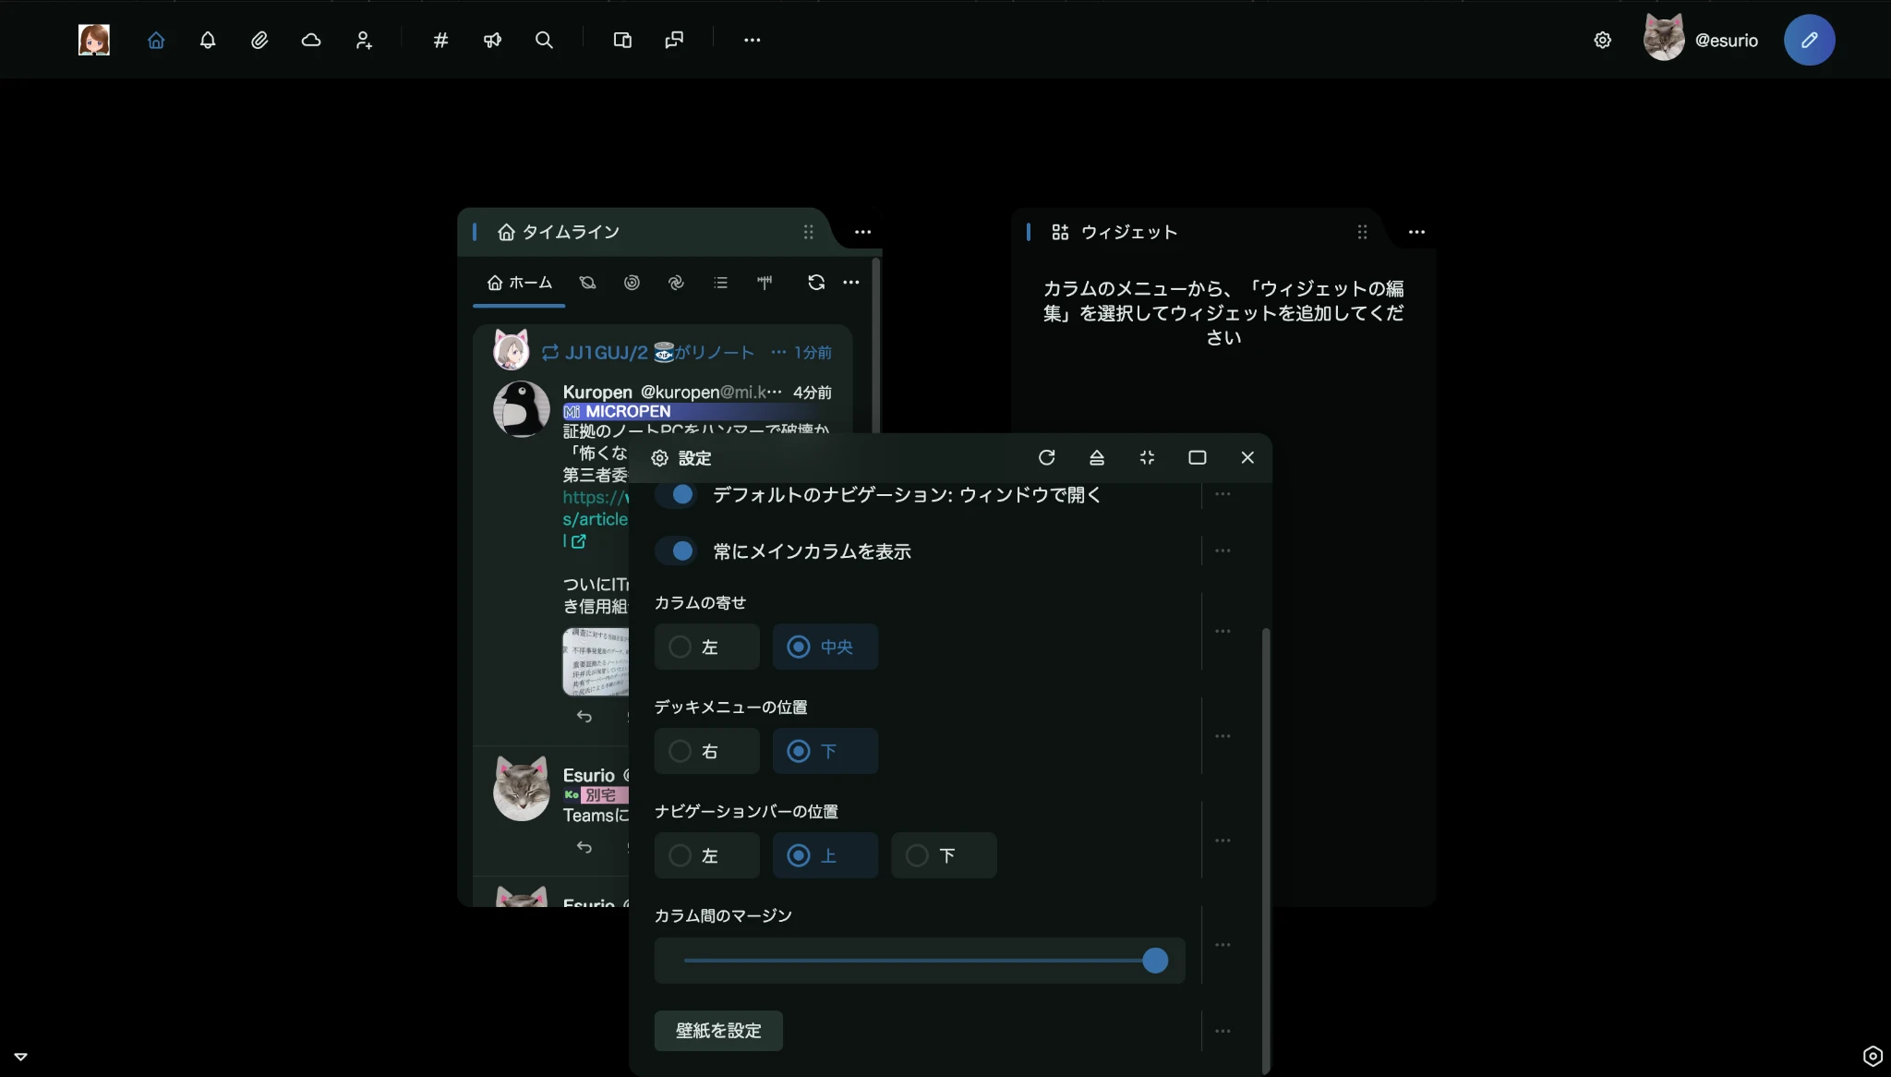The width and height of the screenshot is (1891, 1077).
Task: Open the search magnifier icon
Action: click(x=544, y=40)
